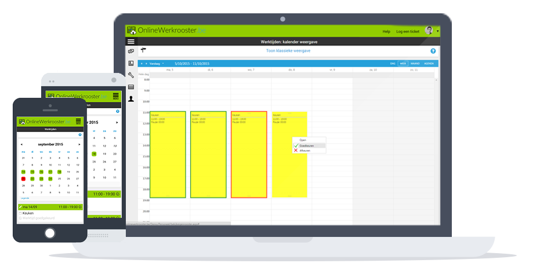The width and height of the screenshot is (551, 263).
Task: Click the wrench settings icon in sidebar
Action: point(131,75)
